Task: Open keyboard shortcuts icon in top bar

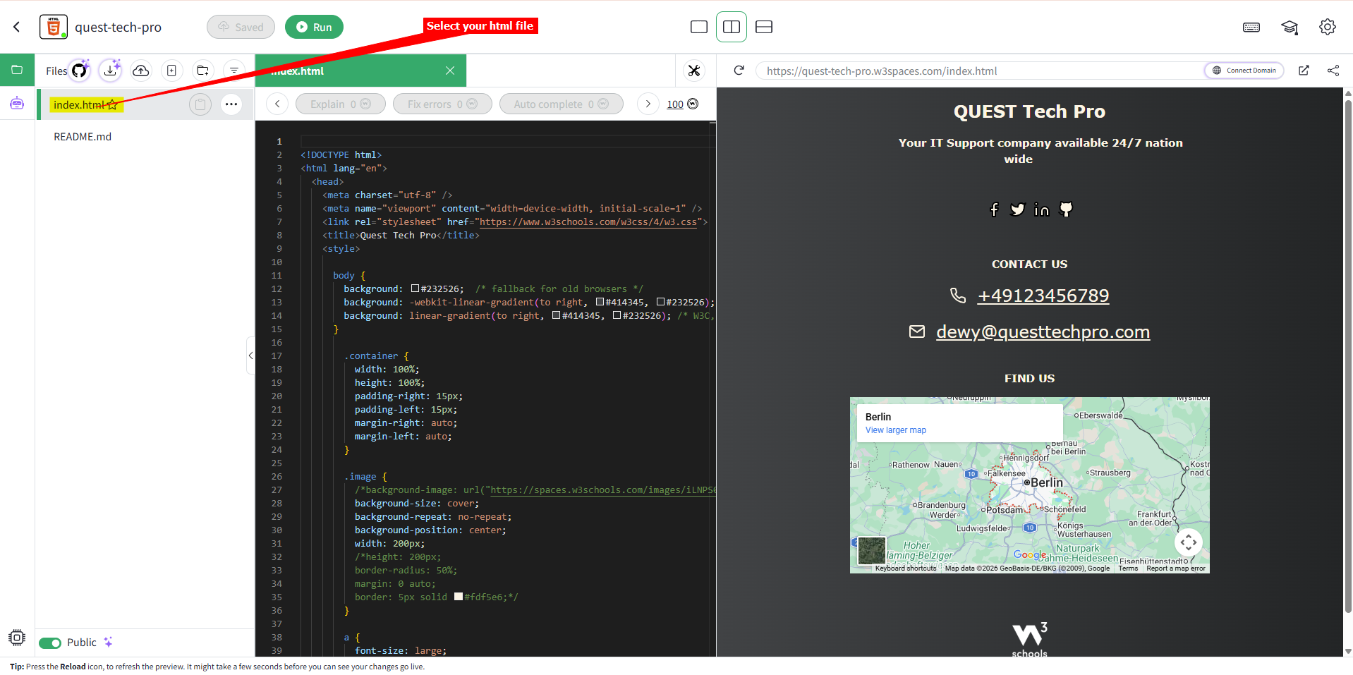Action: click(x=1251, y=27)
